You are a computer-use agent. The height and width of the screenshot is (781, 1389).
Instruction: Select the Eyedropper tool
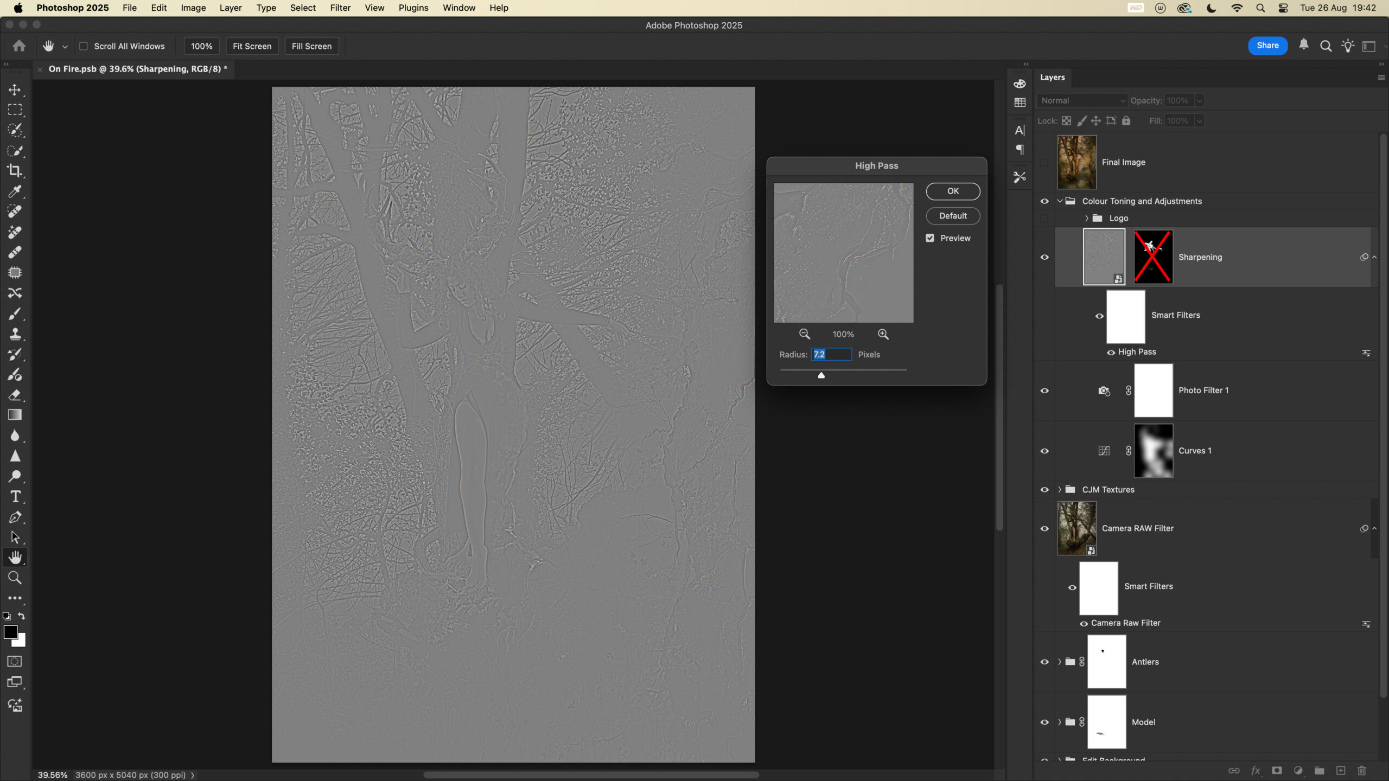pyautogui.click(x=15, y=191)
